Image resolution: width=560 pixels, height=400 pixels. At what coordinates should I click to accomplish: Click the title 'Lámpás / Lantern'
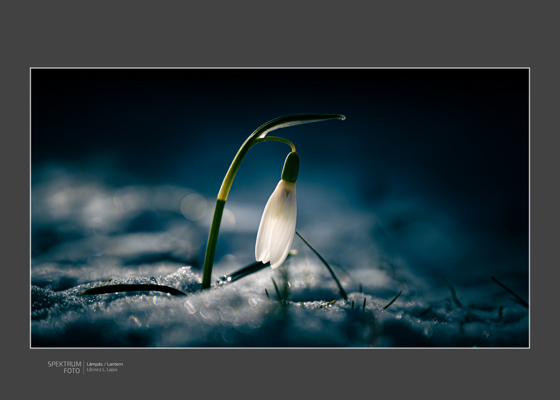pyautogui.click(x=105, y=364)
